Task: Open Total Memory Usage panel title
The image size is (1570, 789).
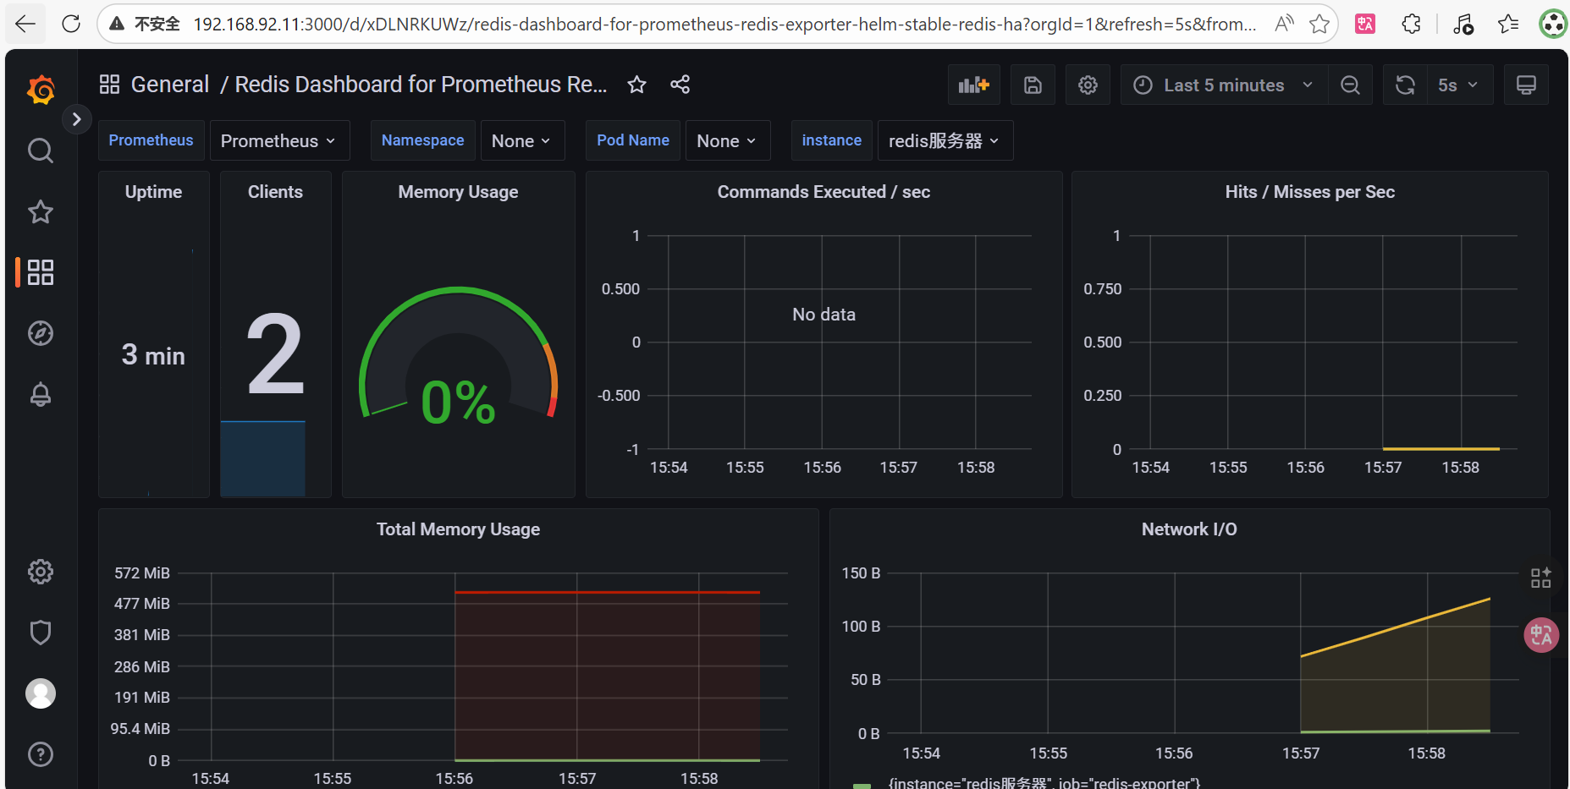Action: point(458,529)
